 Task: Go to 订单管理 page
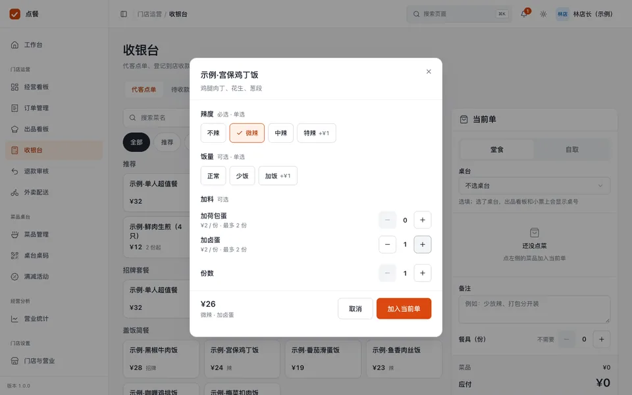point(54,108)
